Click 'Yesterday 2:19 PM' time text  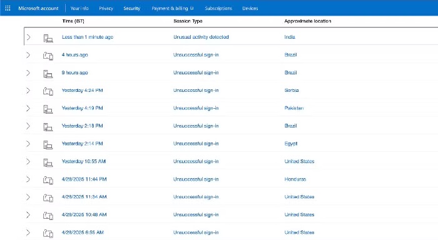coord(83,126)
